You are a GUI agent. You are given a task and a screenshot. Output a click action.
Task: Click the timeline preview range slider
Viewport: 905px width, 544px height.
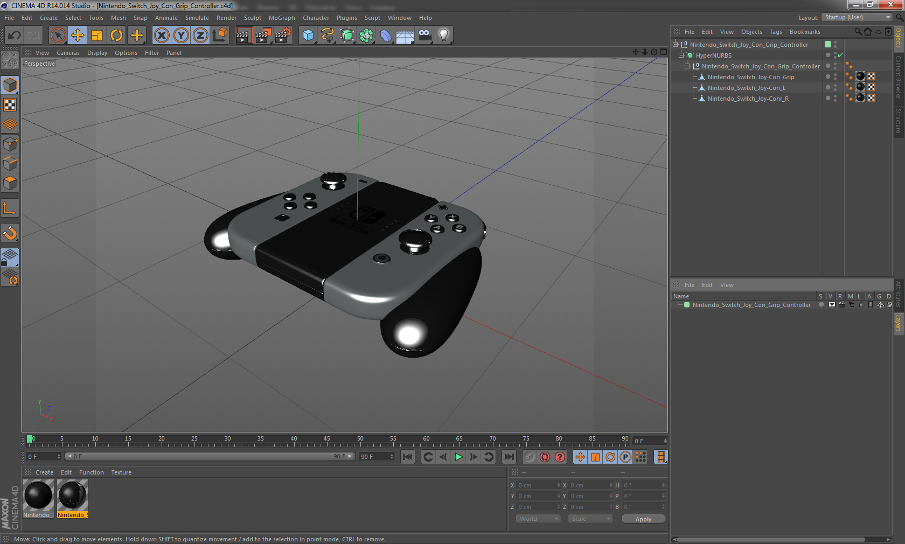pos(210,456)
